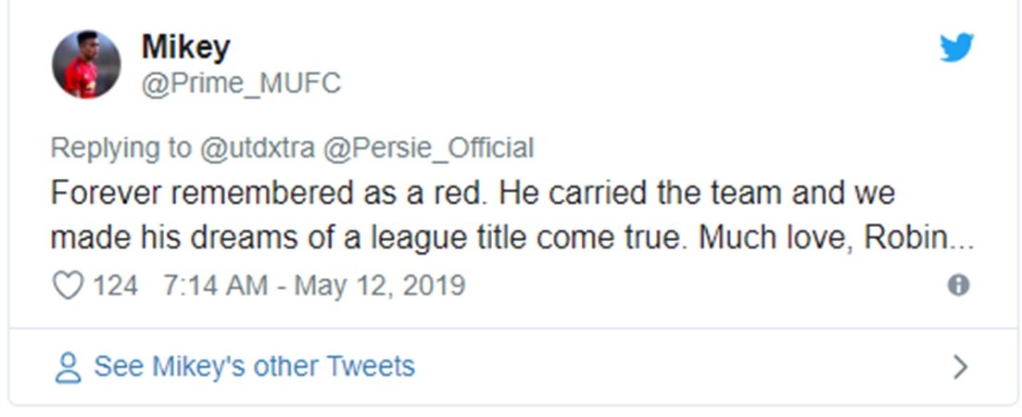Expand with the right chevron arrow

tap(960, 367)
